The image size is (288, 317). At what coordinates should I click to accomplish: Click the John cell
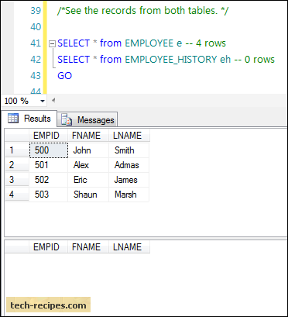(88, 150)
